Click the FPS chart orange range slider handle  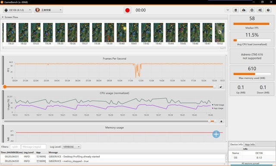(5, 87)
